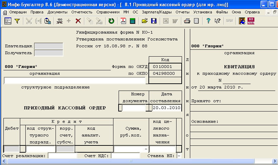The image size is (278, 165).
Task: Open the Окна menu
Action: tap(236, 12)
